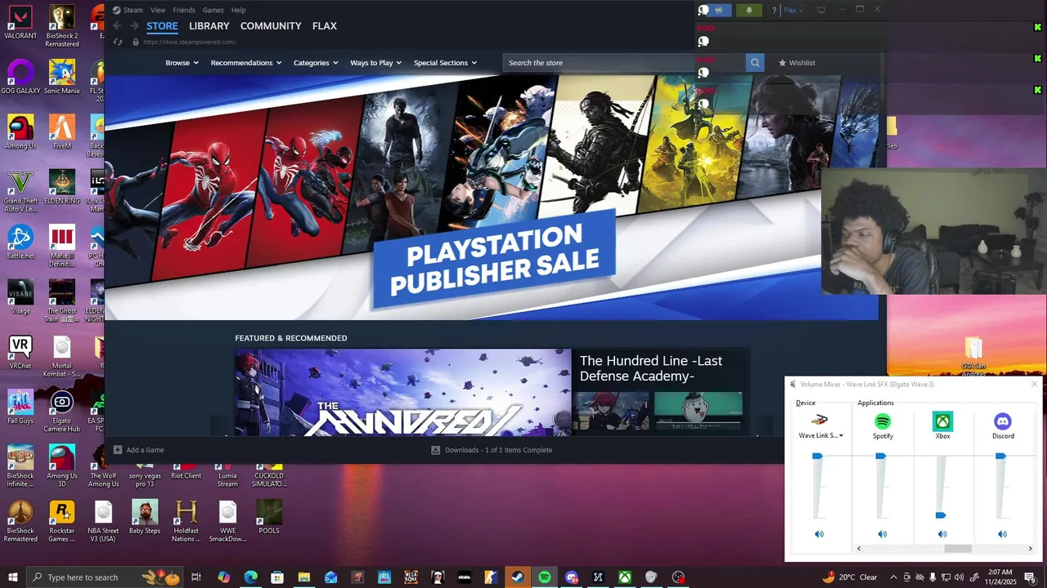Mute Xbox in Volume Mixer

pos(942,534)
